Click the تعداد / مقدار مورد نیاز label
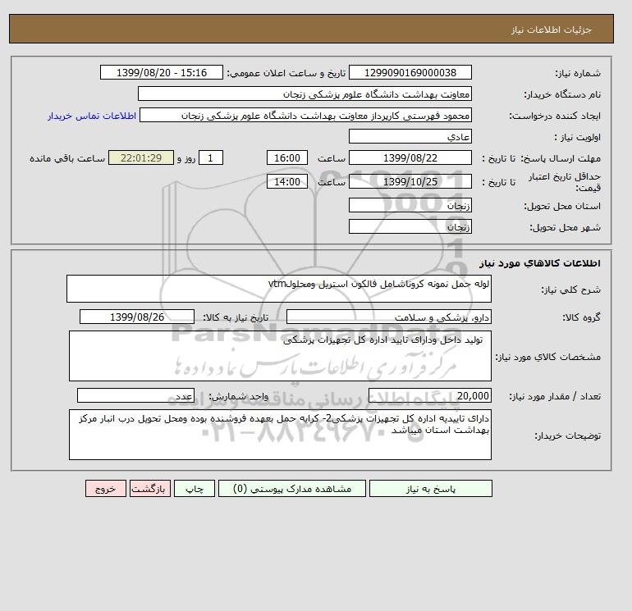Image resolution: width=632 pixels, height=611 pixels. point(555,397)
